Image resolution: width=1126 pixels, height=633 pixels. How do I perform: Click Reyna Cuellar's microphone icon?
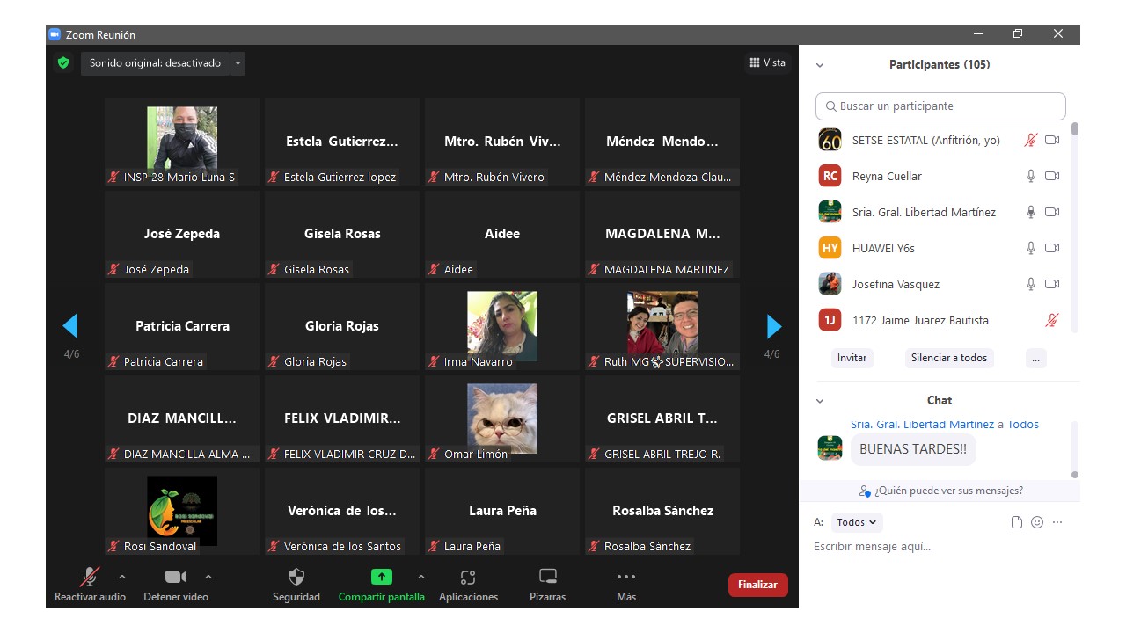point(1031,176)
